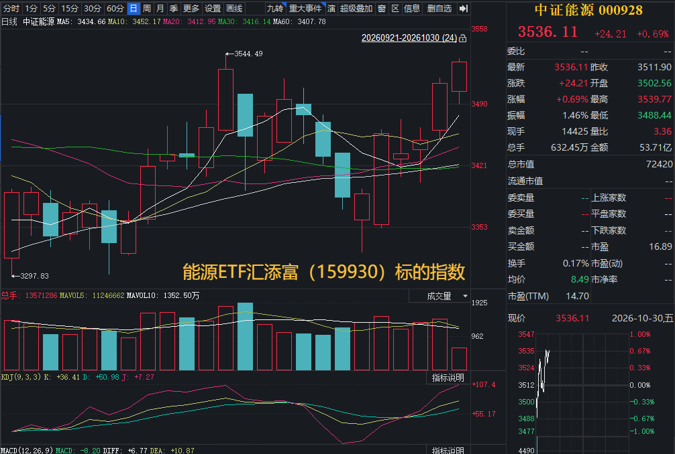
Task: Click the MA5: 3434.66 readout
Action: (81, 21)
